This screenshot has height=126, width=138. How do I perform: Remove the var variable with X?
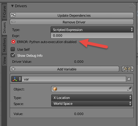[129, 79]
